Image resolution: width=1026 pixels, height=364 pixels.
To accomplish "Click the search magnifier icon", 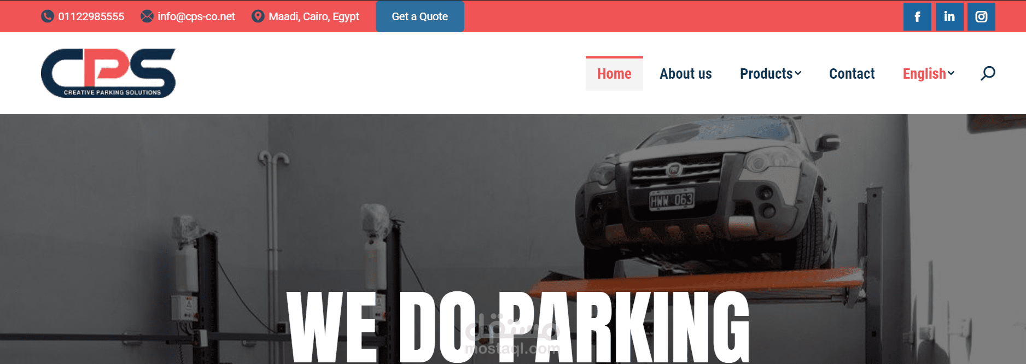I will coord(988,73).
